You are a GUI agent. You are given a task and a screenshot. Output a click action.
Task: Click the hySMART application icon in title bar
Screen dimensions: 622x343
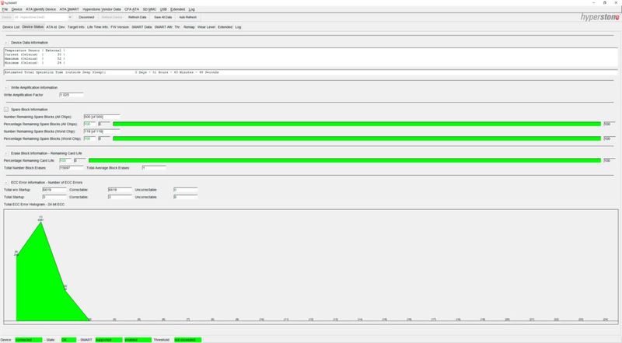click(x=2, y=2)
